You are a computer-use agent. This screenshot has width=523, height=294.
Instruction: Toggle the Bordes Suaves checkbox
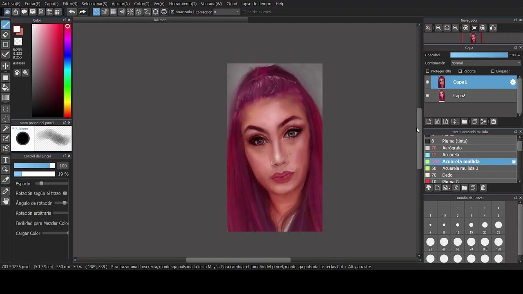[x=244, y=12]
